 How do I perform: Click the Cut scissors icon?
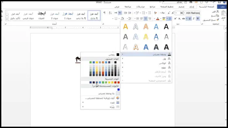point(218,11)
